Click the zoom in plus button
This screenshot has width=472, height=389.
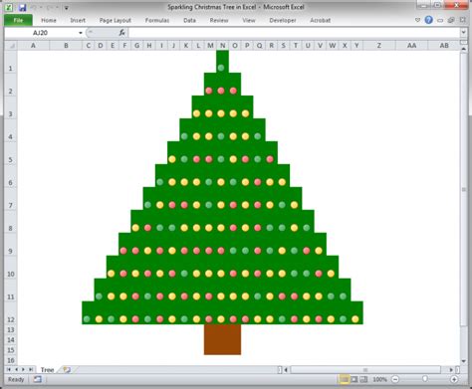pos(454,379)
